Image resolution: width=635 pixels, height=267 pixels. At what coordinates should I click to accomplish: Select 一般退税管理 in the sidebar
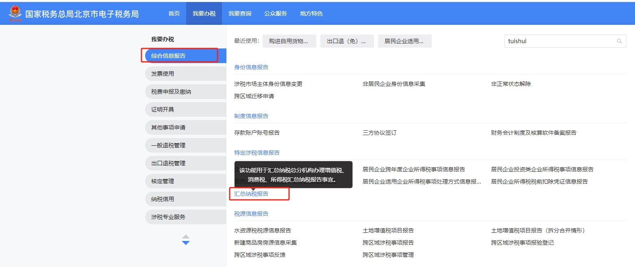(185, 145)
